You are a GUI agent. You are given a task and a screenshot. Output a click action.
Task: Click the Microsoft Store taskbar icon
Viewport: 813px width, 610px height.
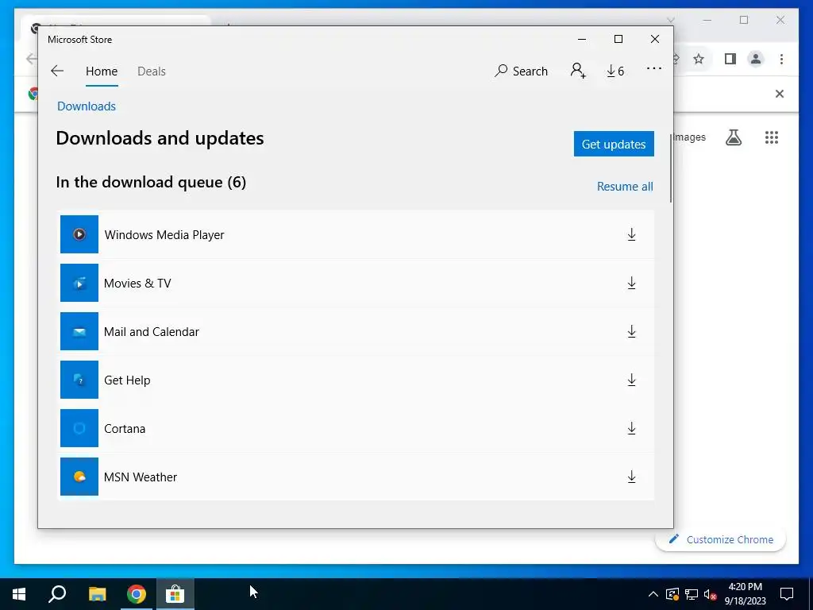[x=175, y=594]
